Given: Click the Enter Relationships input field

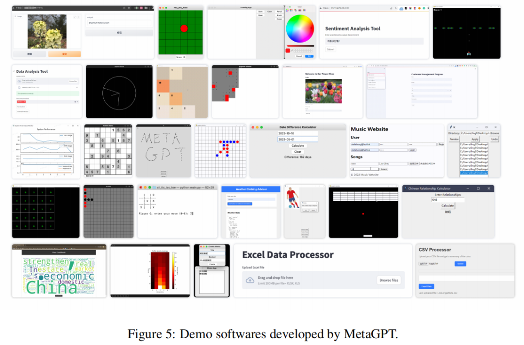Looking at the screenshot, I should (447, 200).
